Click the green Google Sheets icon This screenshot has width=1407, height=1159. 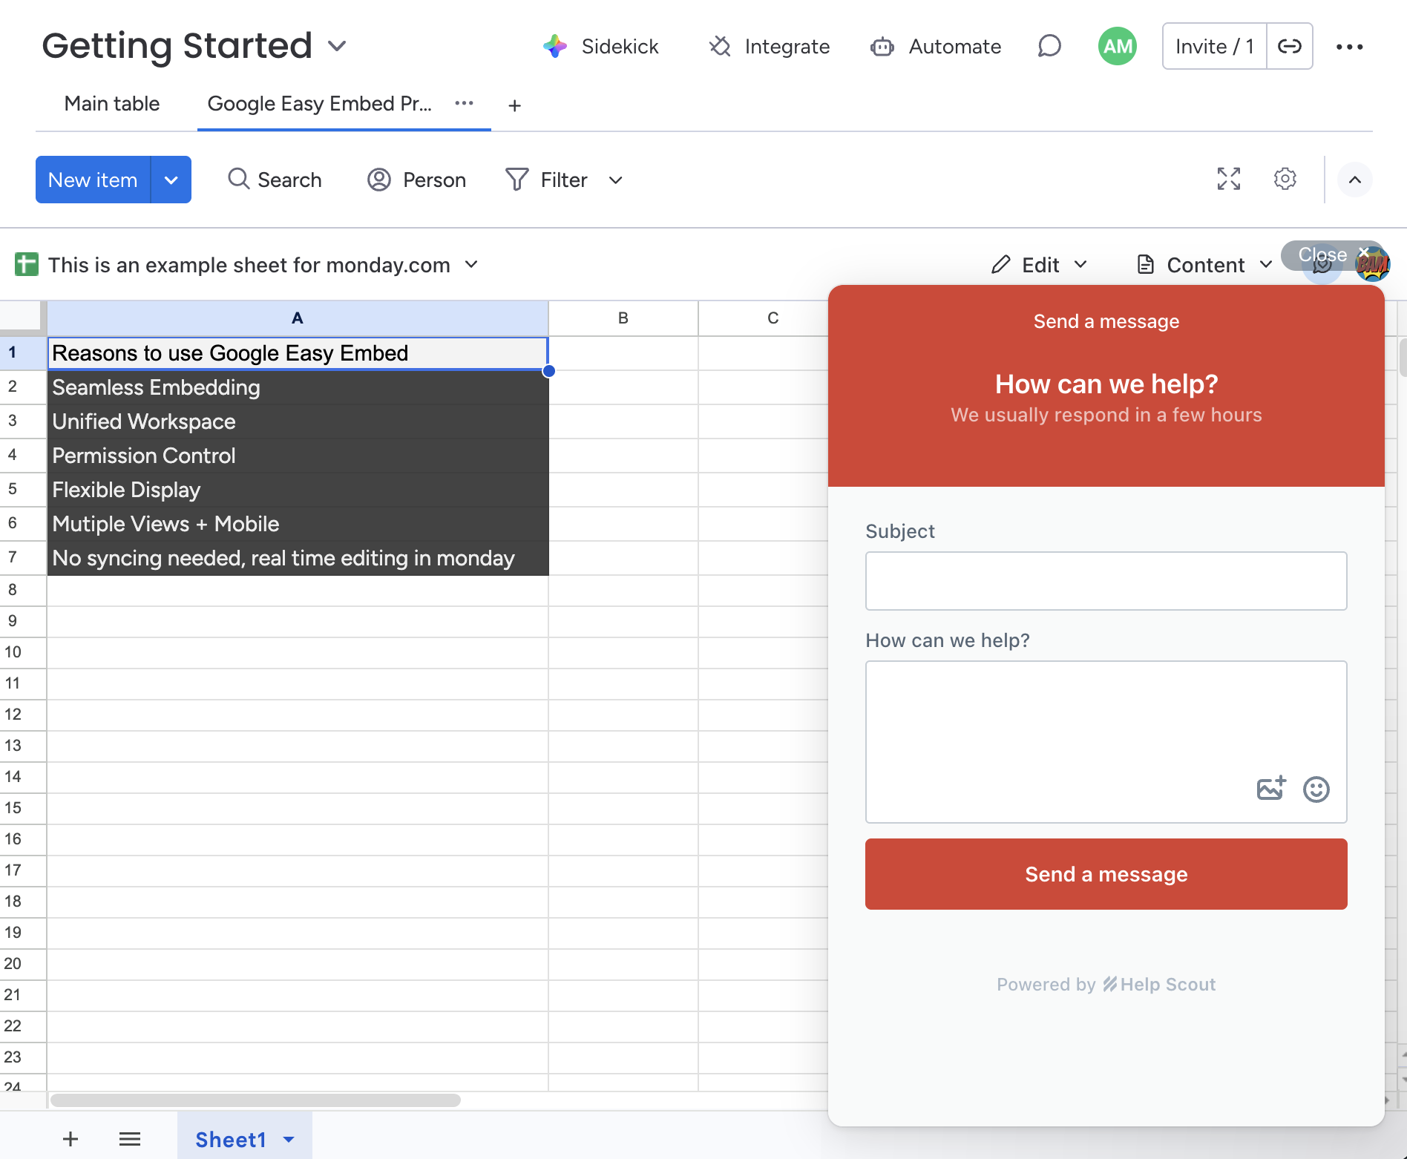[x=27, y=264]
